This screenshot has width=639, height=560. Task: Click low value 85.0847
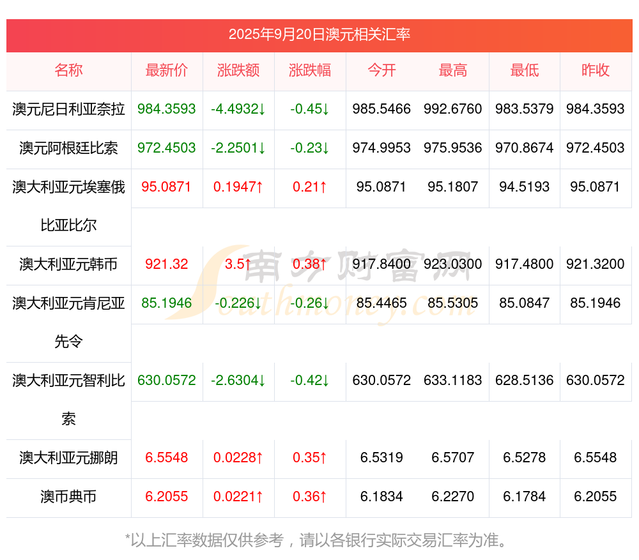(x=525, y=303)
